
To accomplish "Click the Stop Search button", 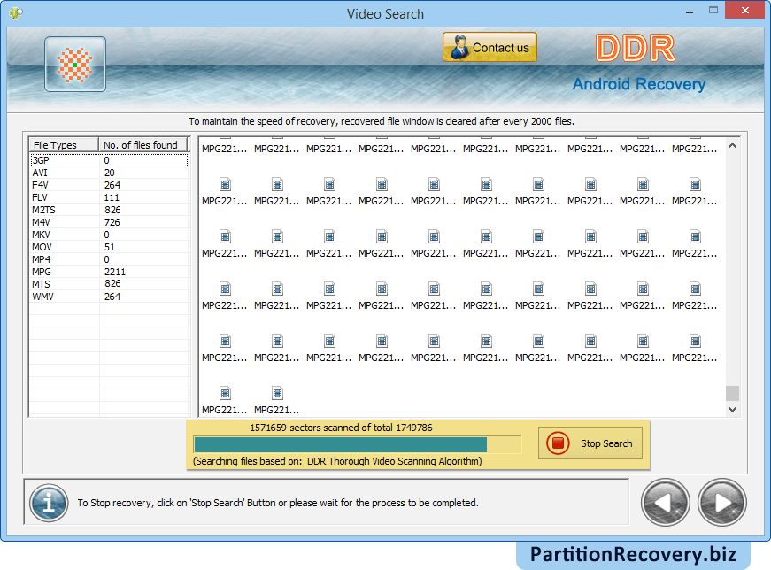I will 590,443.
